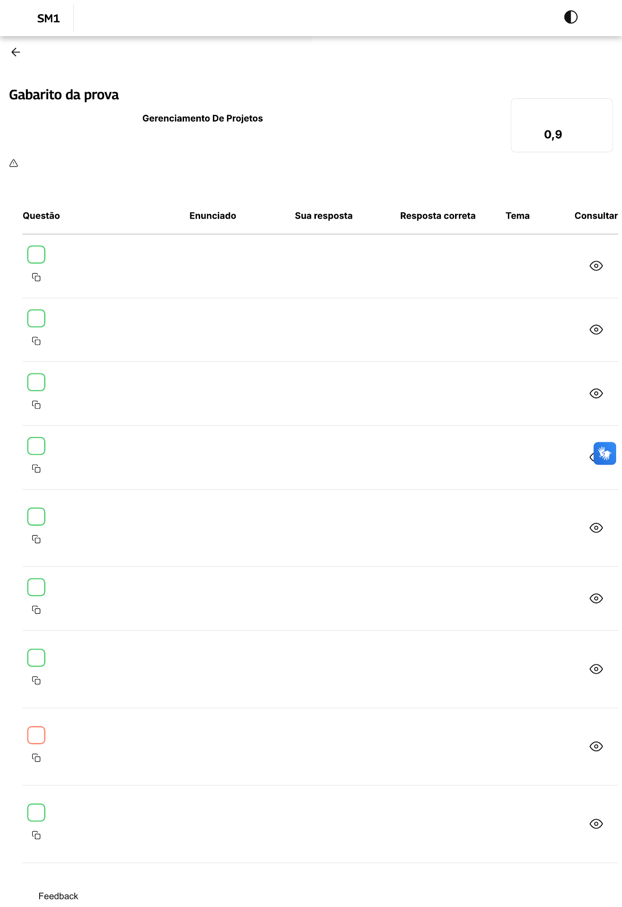
Task: Open the eye icon for third question
Action: click(596, 393)
